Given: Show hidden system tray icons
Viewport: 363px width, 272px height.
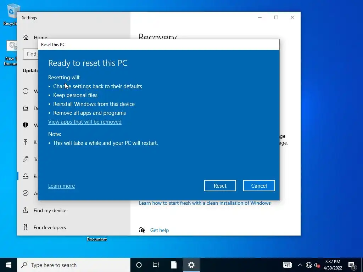Looking at the screenshot, I should (300, 265).
